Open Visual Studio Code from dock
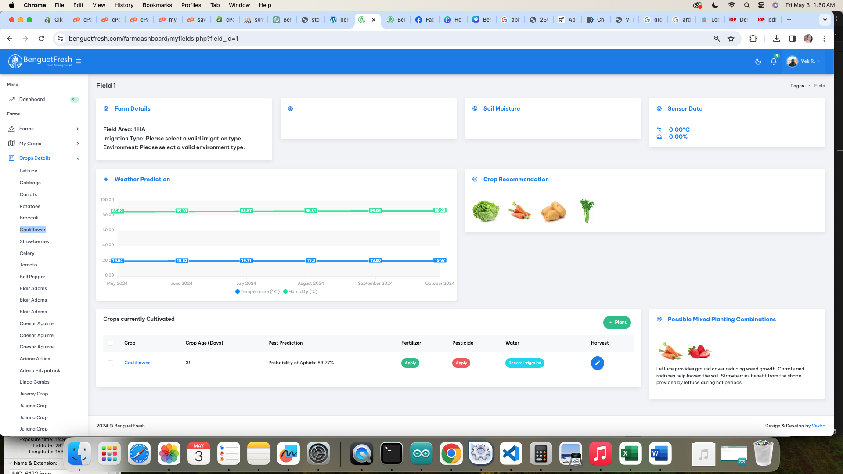Image resolution: width=843 pixels, height=474 pixels. pyautogui.click(x=511, y=453)
